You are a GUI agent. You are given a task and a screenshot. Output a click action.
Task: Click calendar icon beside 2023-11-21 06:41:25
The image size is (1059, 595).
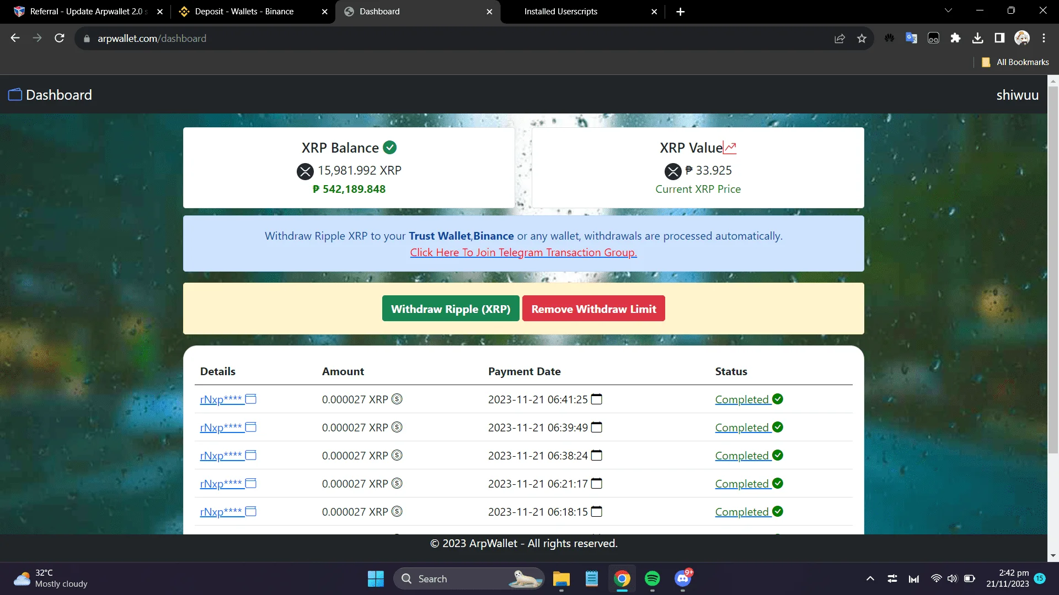[x=596, y=399]
